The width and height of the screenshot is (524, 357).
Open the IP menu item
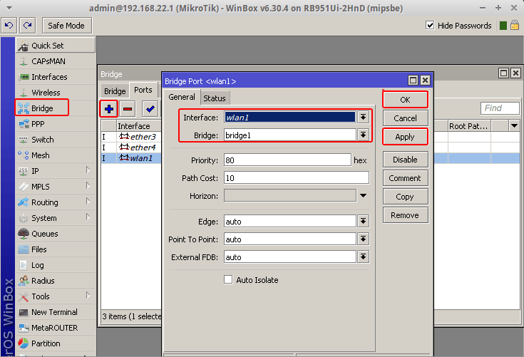point(56,171)
